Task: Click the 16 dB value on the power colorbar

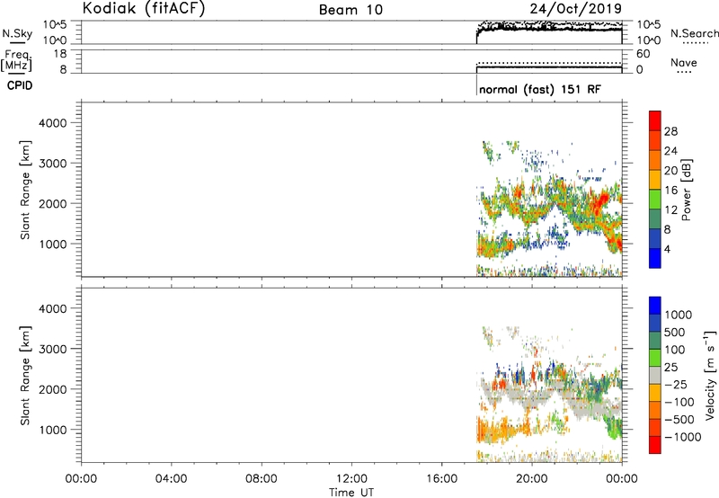Action: pos(670,191)
